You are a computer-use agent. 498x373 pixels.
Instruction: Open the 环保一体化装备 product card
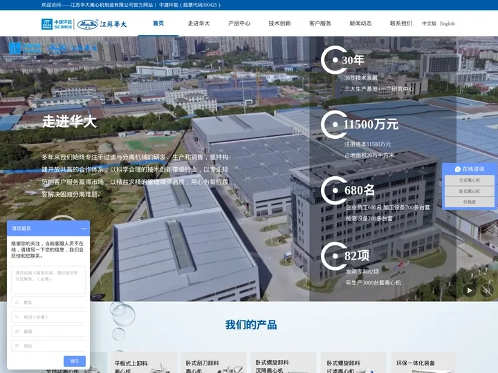[423, 363]
